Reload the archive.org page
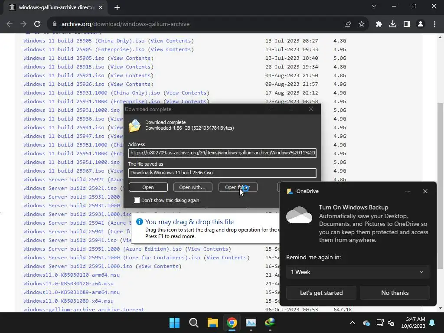Image resolution: width=444 pixels, height=333 pixels. click(x=37, y=24)
